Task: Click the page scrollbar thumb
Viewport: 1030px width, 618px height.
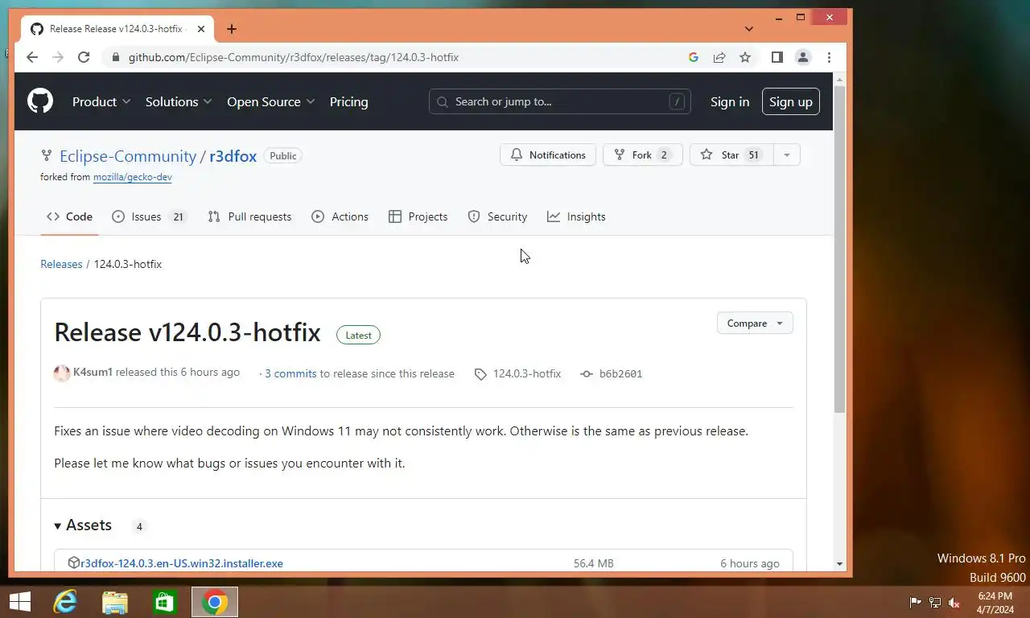Action: pos(839,249)
